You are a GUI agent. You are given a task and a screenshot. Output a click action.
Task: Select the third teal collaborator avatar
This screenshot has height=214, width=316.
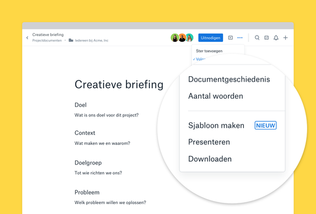click(189, 38)
